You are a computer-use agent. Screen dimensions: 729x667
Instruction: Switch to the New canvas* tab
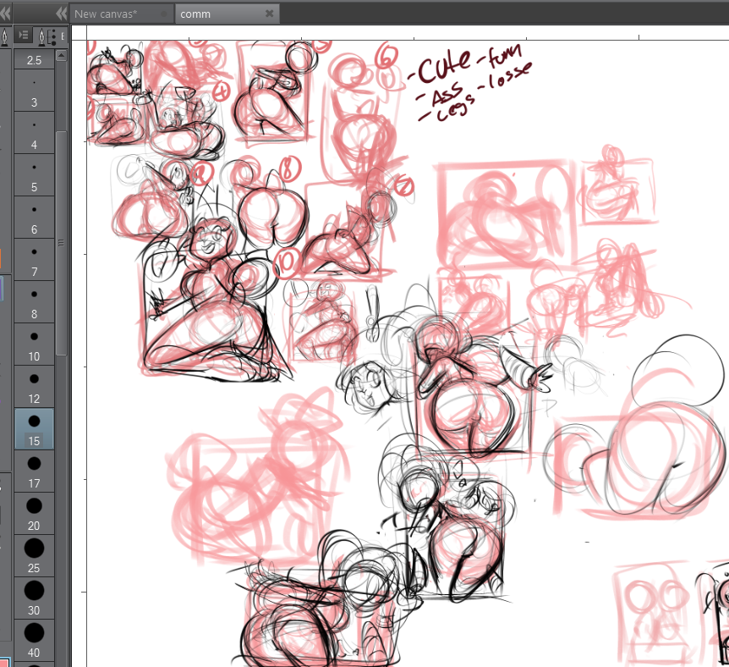pos(122,14)
